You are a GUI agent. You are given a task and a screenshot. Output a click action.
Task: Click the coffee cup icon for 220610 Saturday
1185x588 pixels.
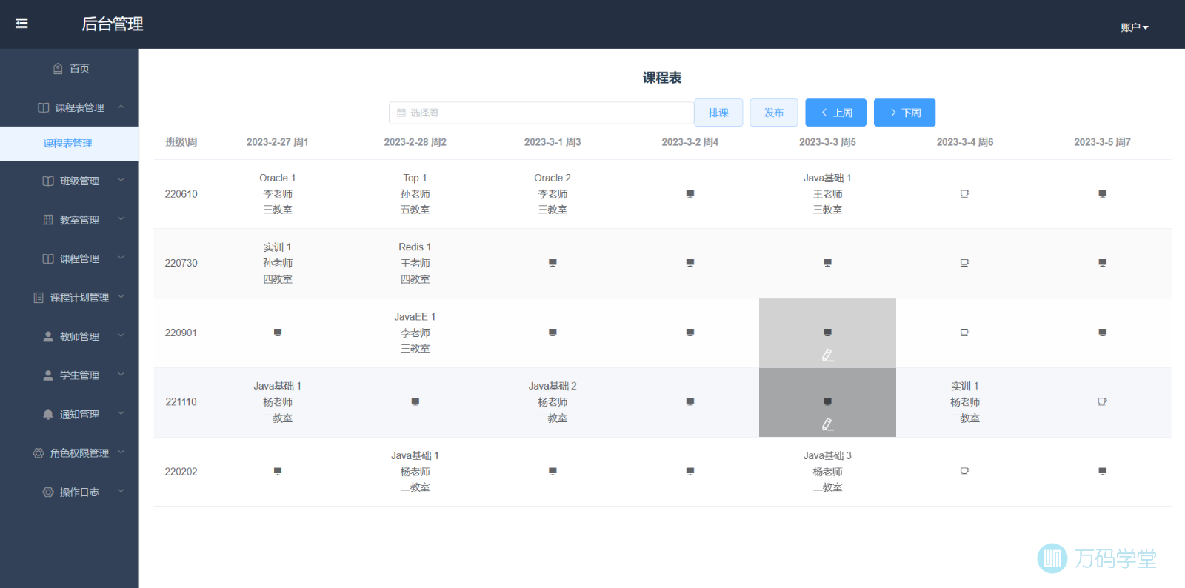tap(964, 194)
